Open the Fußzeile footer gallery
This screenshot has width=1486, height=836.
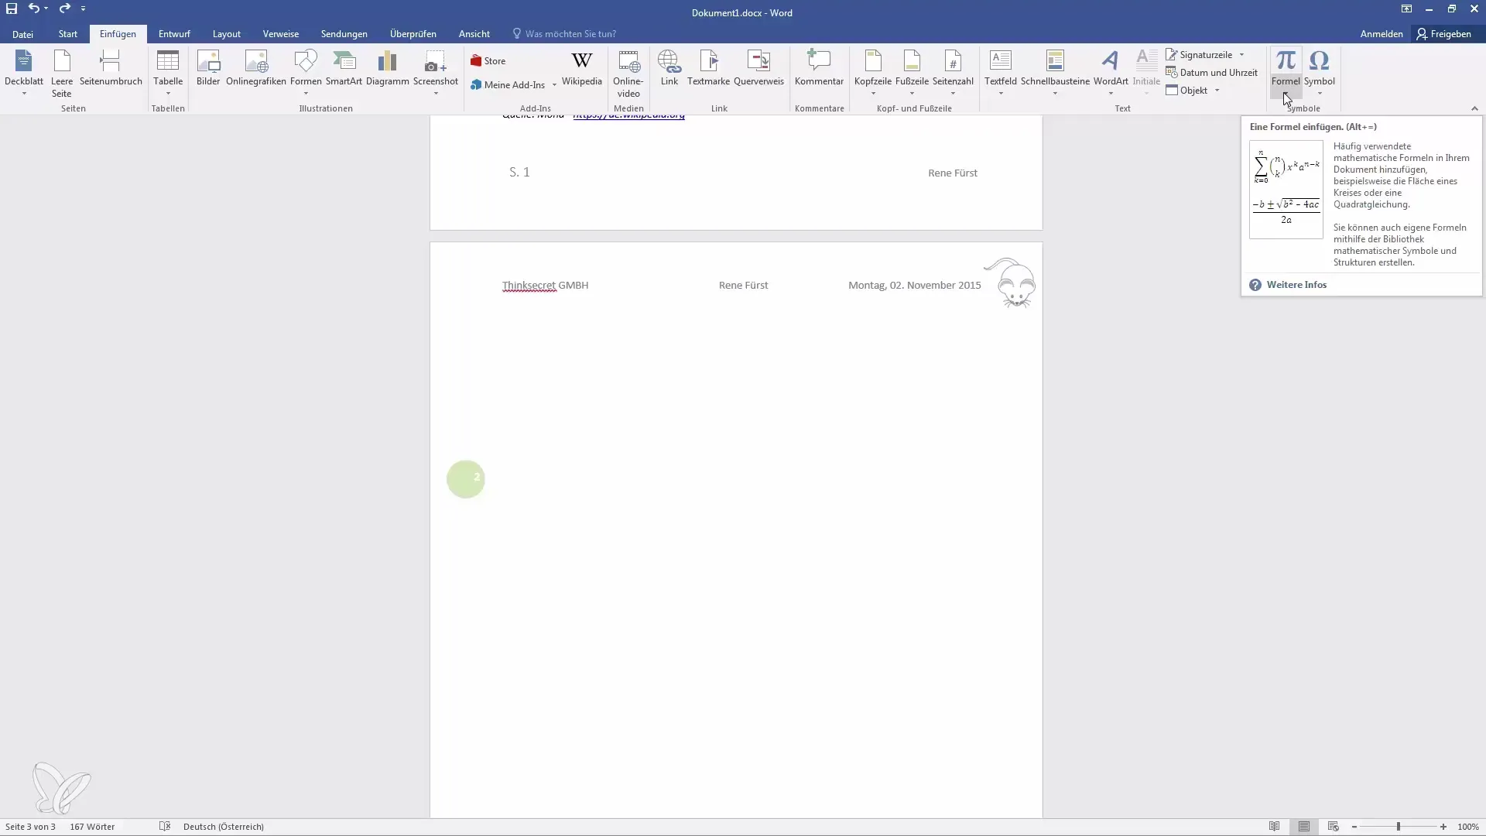tap(912, 73)
